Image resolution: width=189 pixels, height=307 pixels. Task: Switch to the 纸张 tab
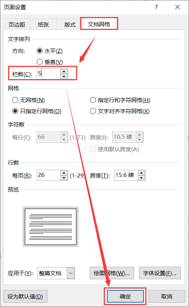pyautogui.click(x=43, y=24)
